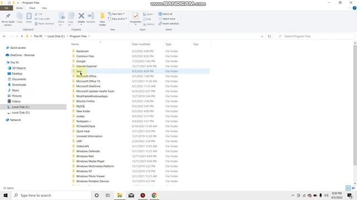This screenshot has height=200, width=357.
Task: Select the Windows Defender folder
Action: tap(88, 151)
